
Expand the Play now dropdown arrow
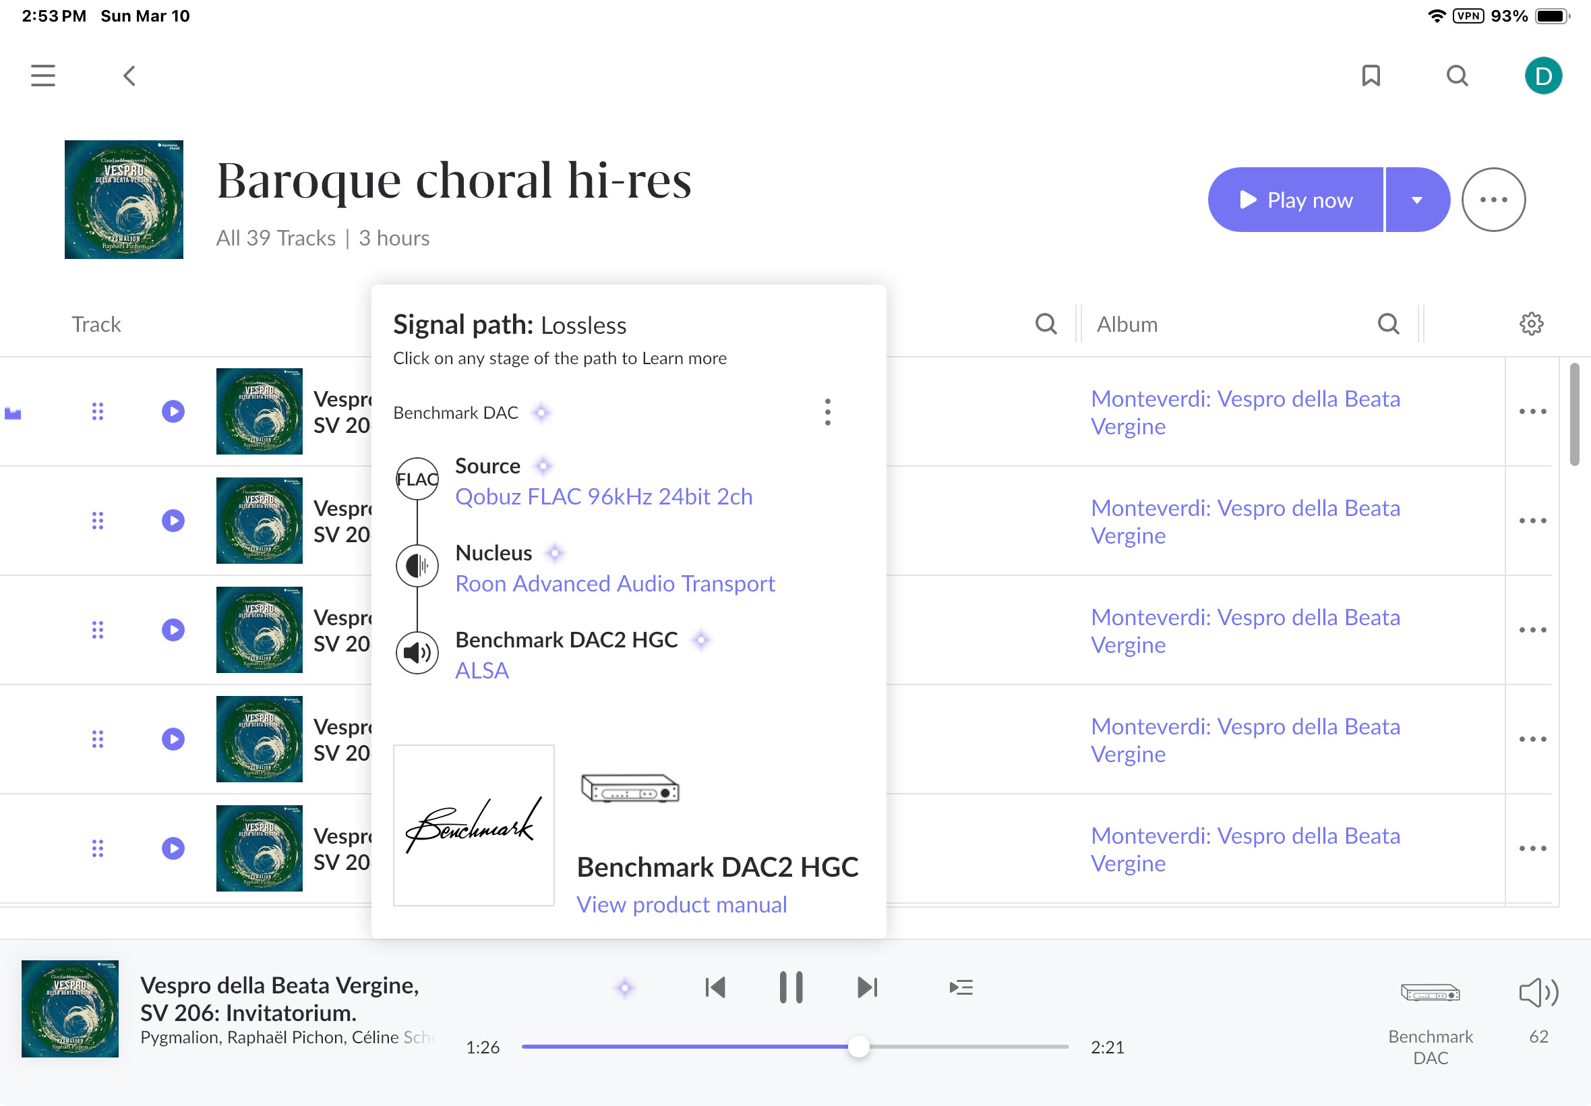tap(1416, 200)
